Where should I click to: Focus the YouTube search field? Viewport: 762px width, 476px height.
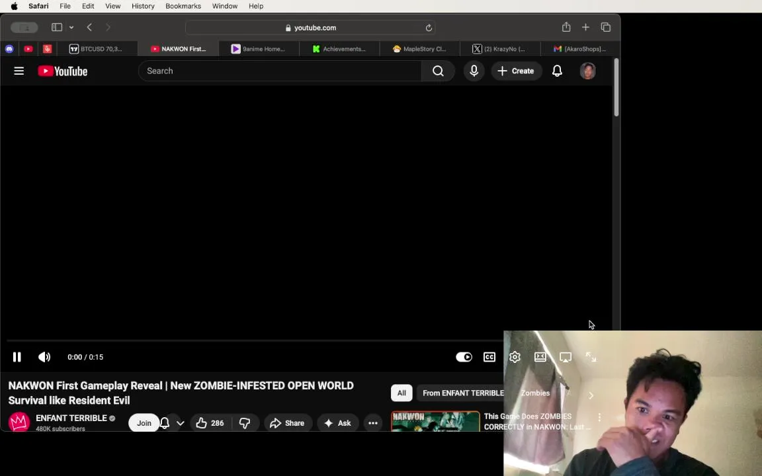click(x=280, y=71)
